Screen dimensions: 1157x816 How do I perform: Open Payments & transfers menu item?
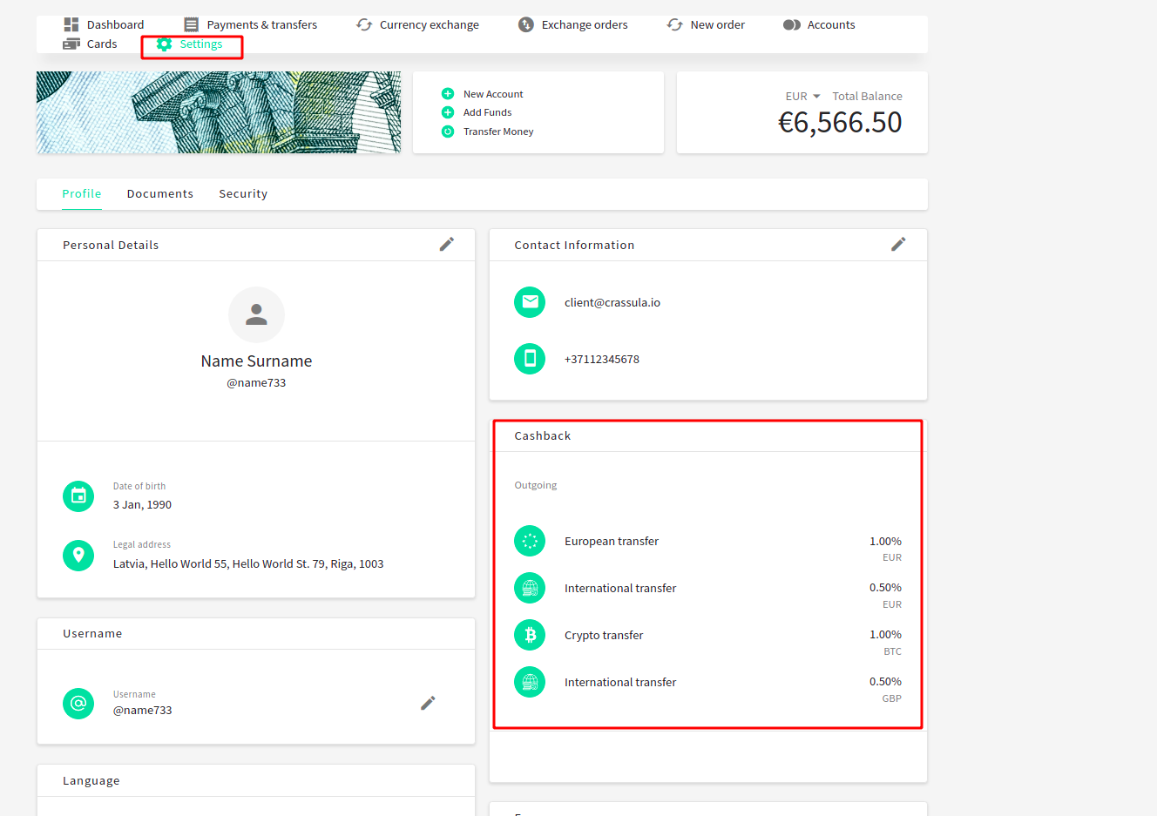coord(251,24)
